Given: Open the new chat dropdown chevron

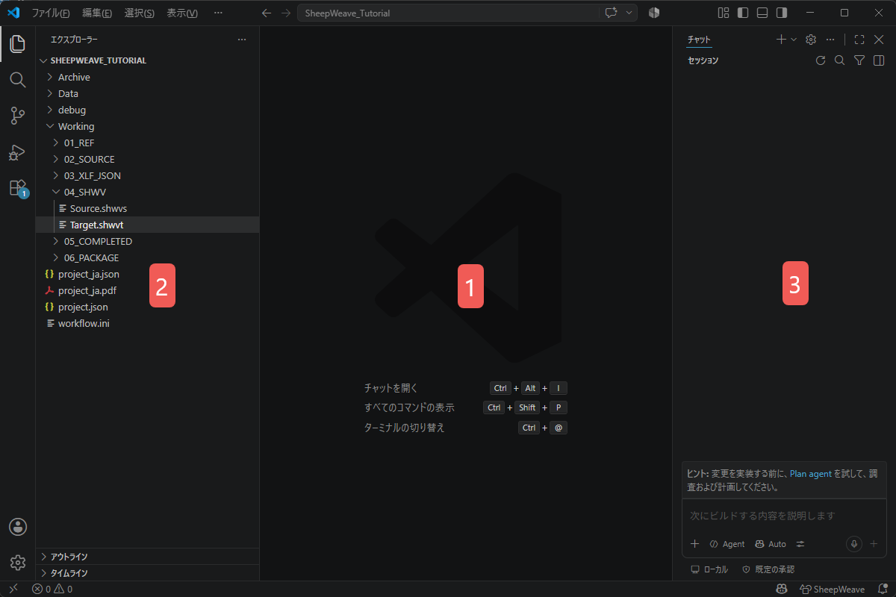Looking at the screenshot, I should click(x=793, y=40).
